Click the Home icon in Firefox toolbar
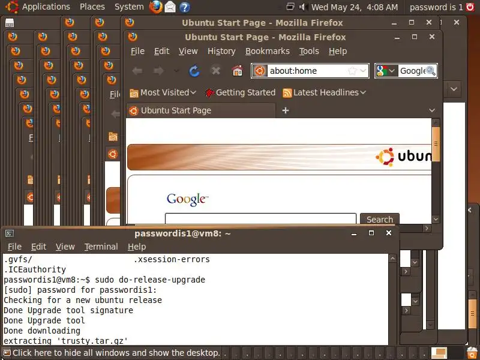Screen dimensions: 480x360 click(238, 71)
